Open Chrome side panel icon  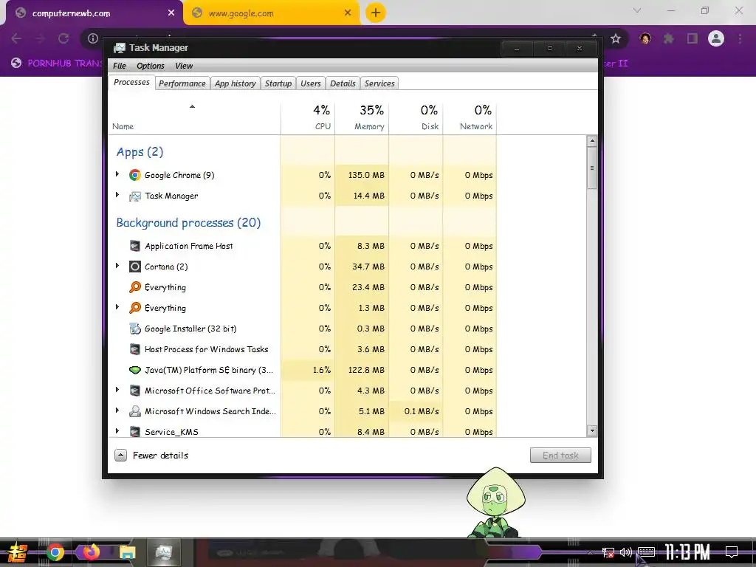(x=693, y=38)
